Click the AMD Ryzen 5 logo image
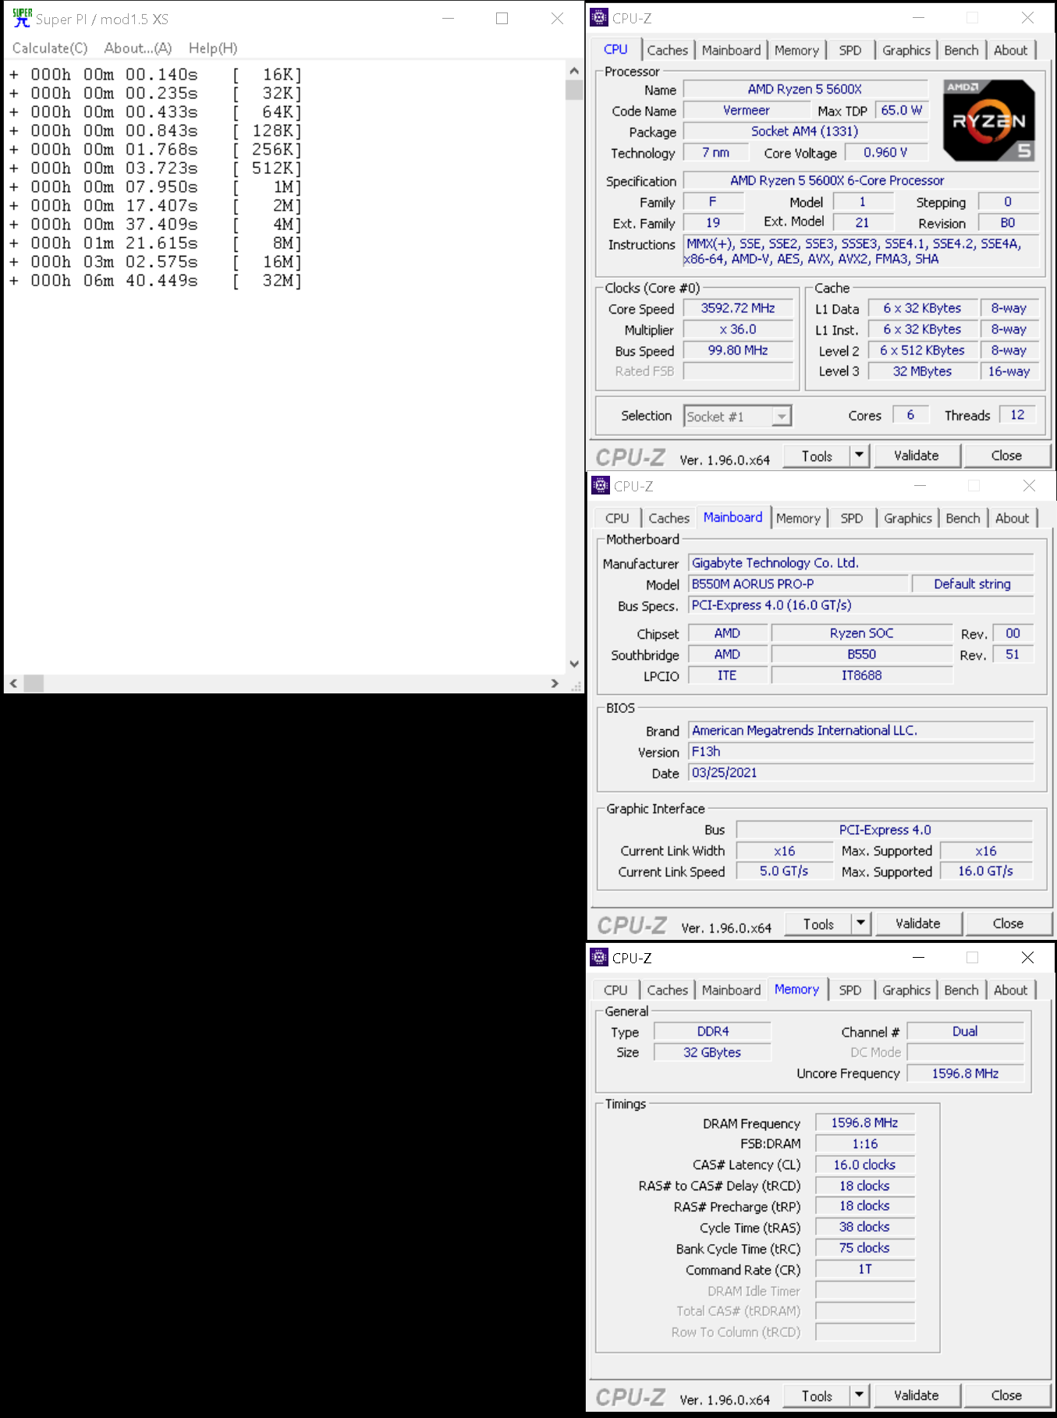 pos(989,120)
